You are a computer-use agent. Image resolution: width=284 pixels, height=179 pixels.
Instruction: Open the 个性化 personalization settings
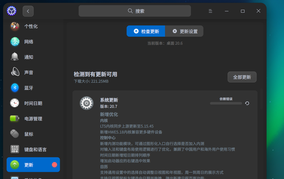15,26
